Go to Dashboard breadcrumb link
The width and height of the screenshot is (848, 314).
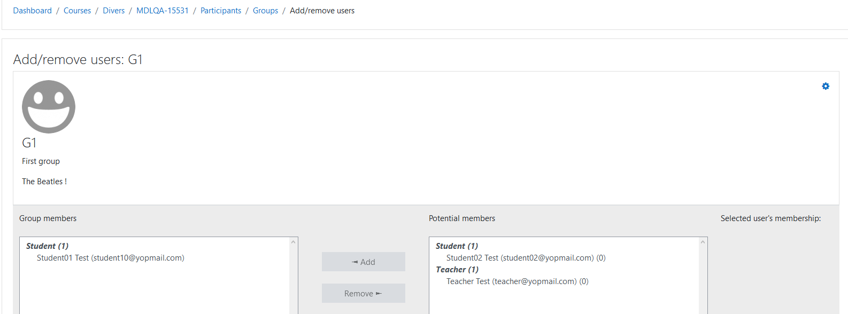(33, 11)
